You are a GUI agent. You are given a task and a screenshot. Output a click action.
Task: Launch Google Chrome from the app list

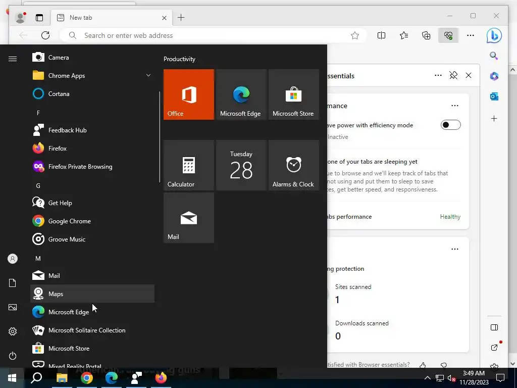click(92, 221)
